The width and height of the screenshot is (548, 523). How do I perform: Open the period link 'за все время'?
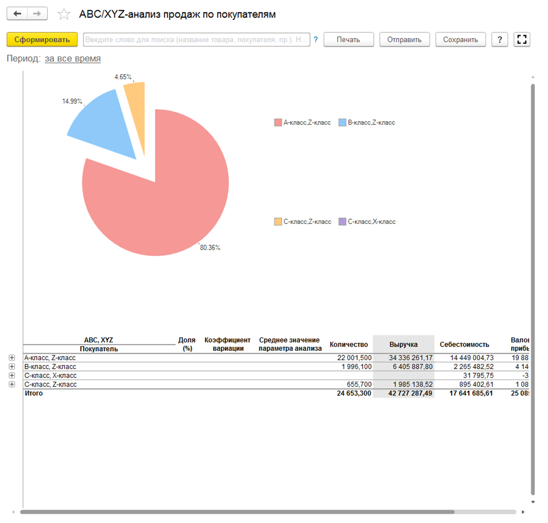pos(72,59)
